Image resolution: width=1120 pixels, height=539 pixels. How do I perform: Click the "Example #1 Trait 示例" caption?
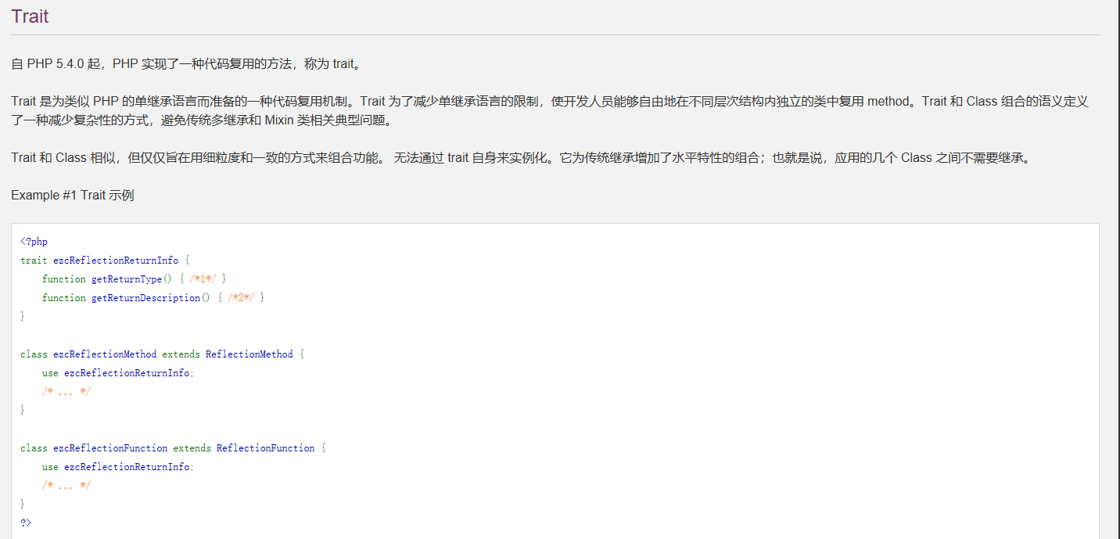point(73,196)
